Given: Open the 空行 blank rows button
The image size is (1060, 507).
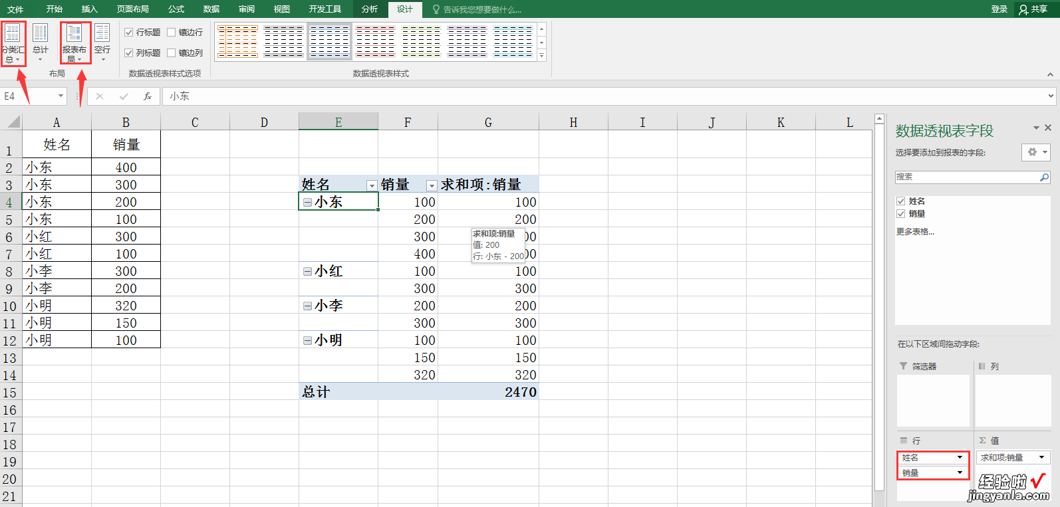Looking at the screenshot, I should 102,43.
